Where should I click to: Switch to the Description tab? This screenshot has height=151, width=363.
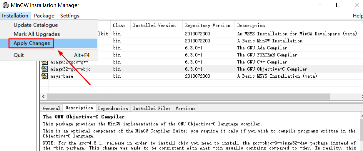79,108
